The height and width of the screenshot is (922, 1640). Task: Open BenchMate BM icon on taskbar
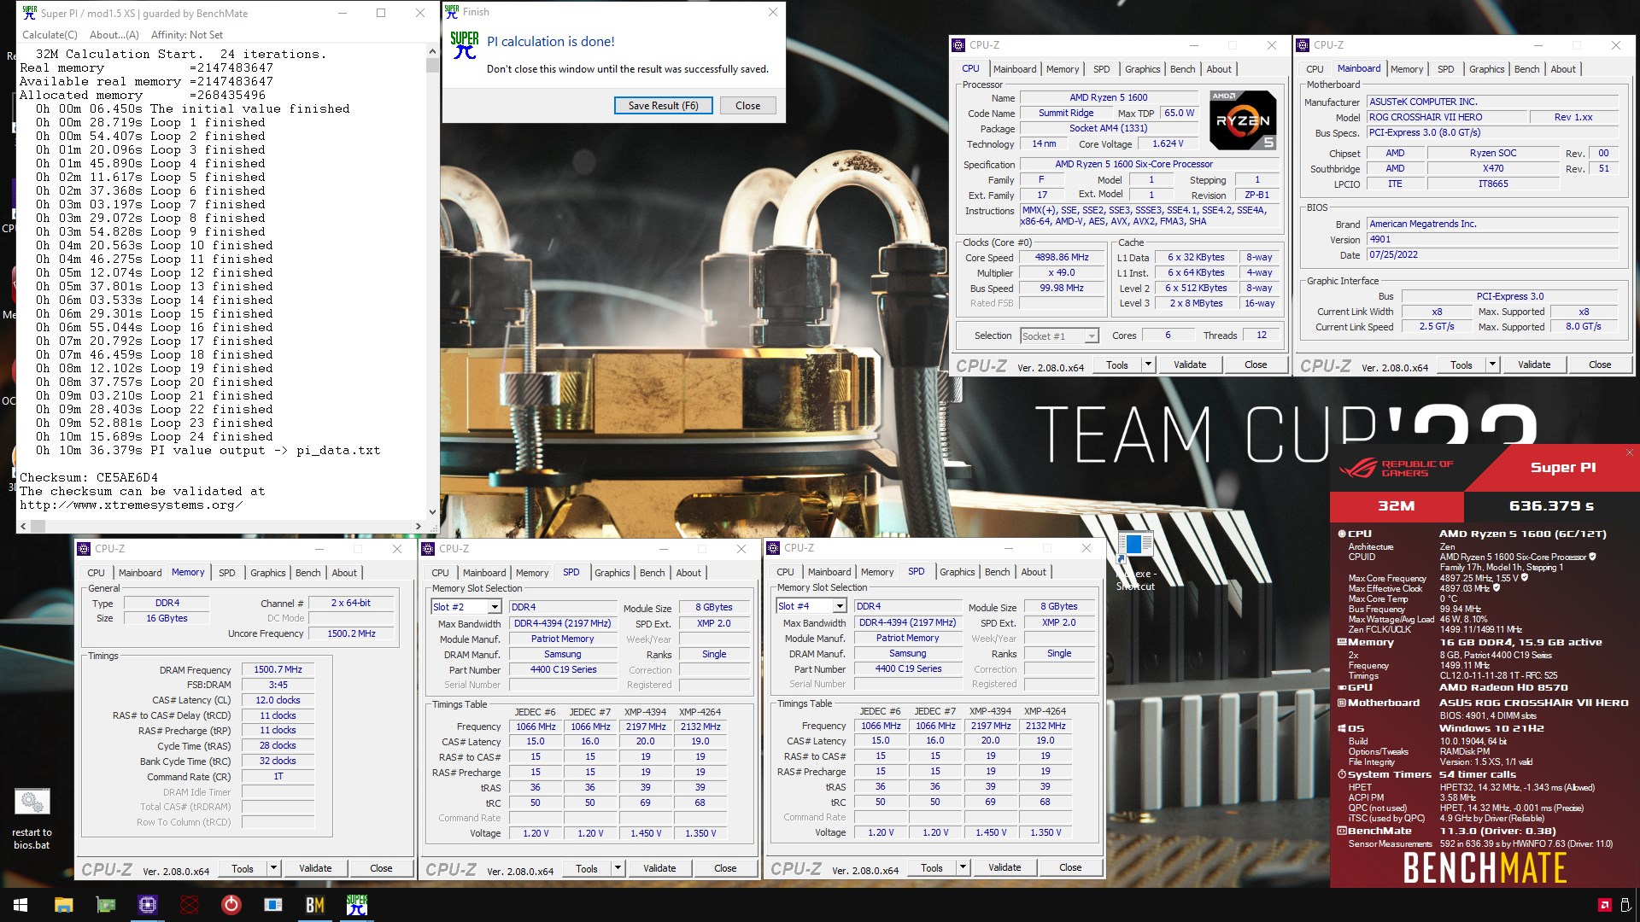coord(314,905)
